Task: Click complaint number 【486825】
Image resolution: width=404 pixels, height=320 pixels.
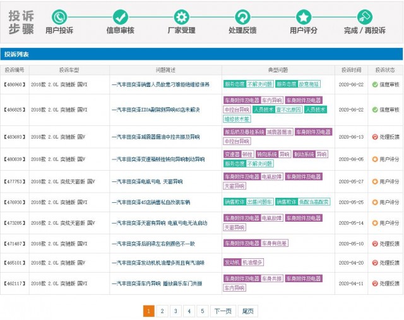Action: 15,110
